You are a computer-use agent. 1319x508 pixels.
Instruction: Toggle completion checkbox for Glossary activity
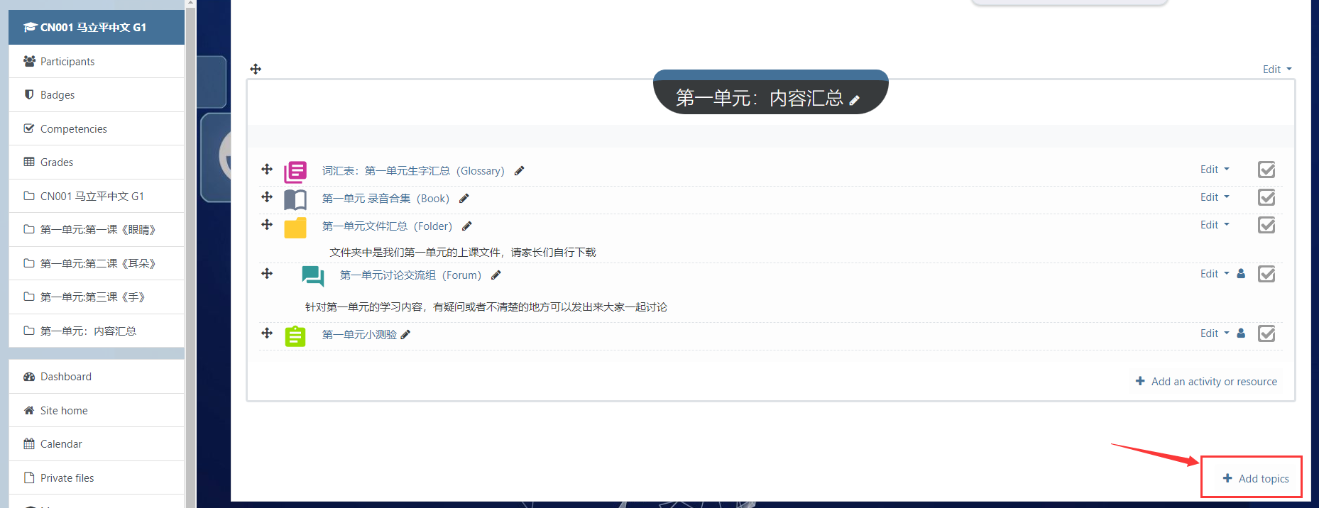pyautogui.click(x=1266, y=170)
